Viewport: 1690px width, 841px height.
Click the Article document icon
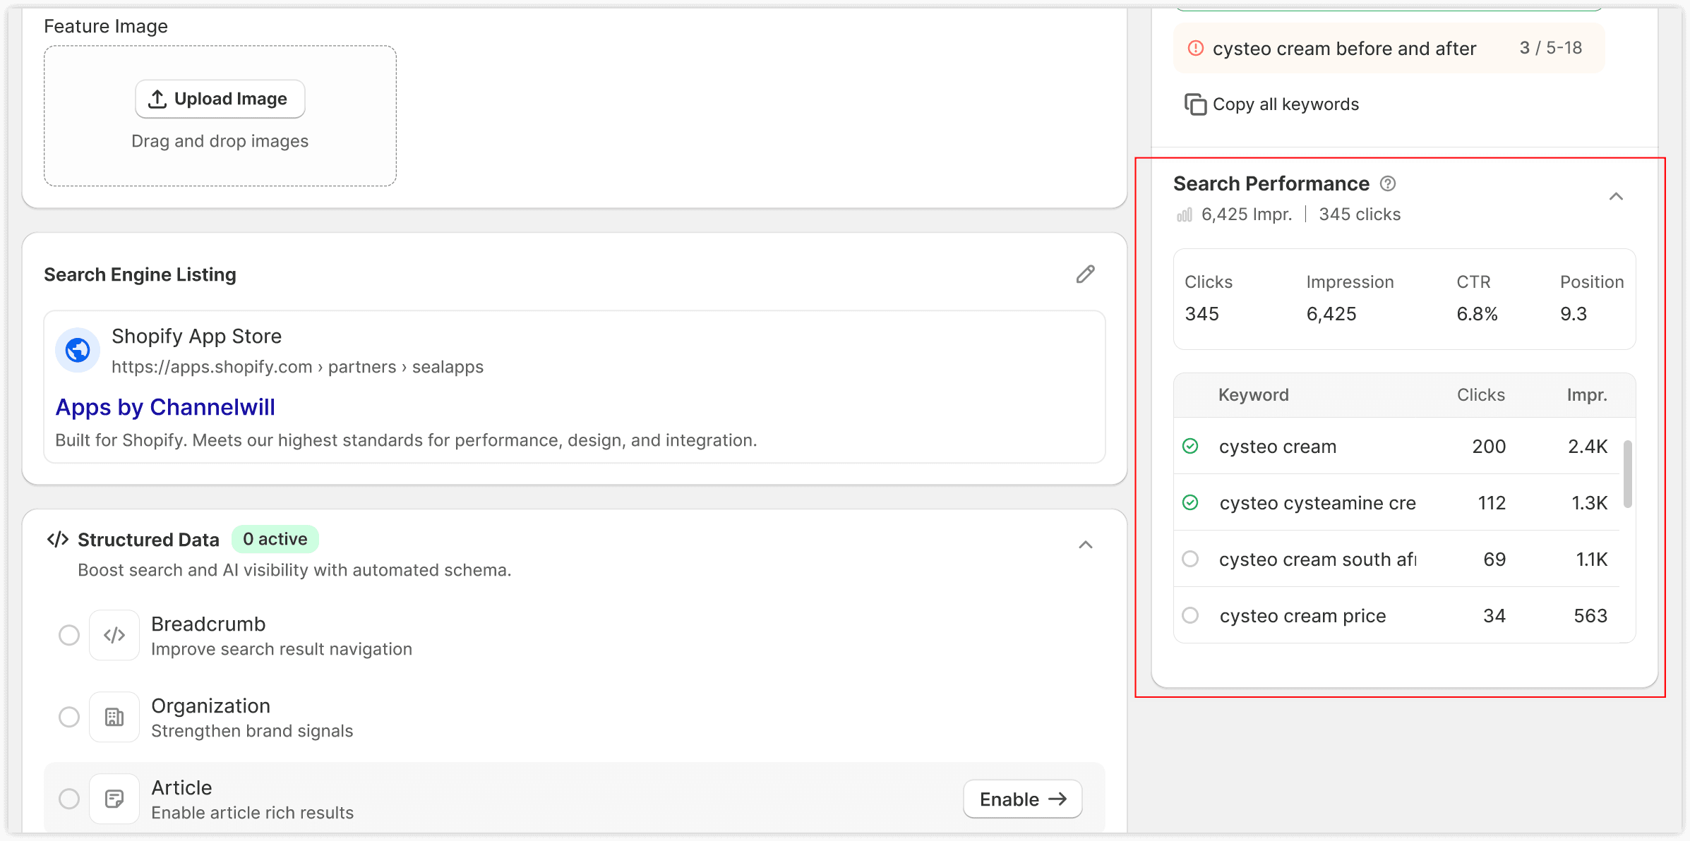114,799
